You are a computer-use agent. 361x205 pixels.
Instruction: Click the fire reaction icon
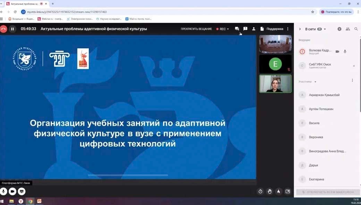tap(278, 191)
